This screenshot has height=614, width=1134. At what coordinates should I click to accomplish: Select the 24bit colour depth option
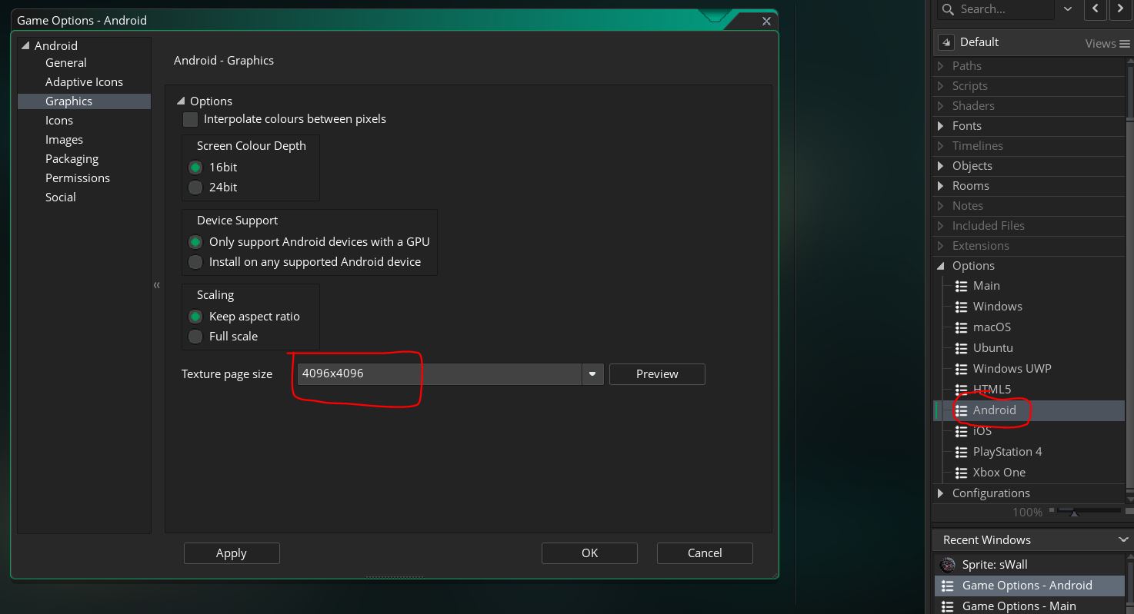coord(195,188)
